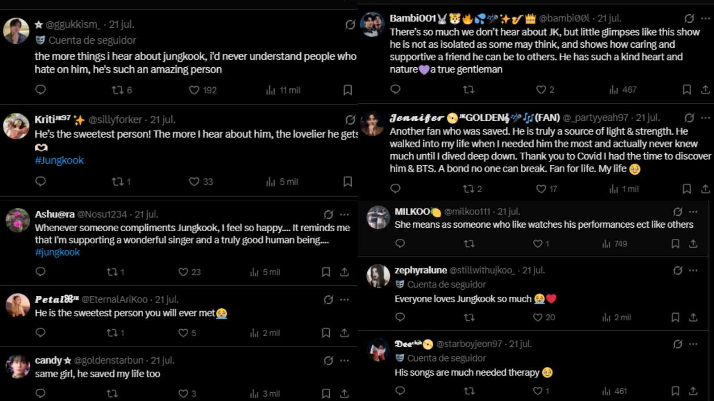Reply to Kriti's sweetest person tweet
This screenshot has height=401, width=714.
click(41, 181)
